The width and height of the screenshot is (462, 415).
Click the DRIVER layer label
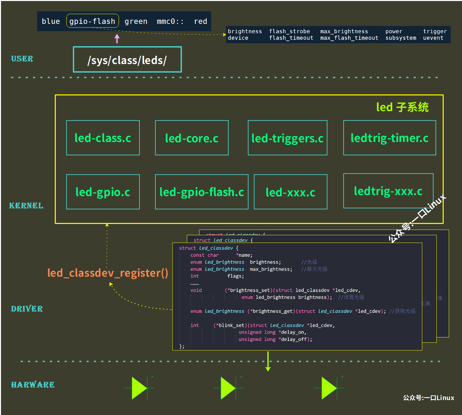click(x=27, y=309)
